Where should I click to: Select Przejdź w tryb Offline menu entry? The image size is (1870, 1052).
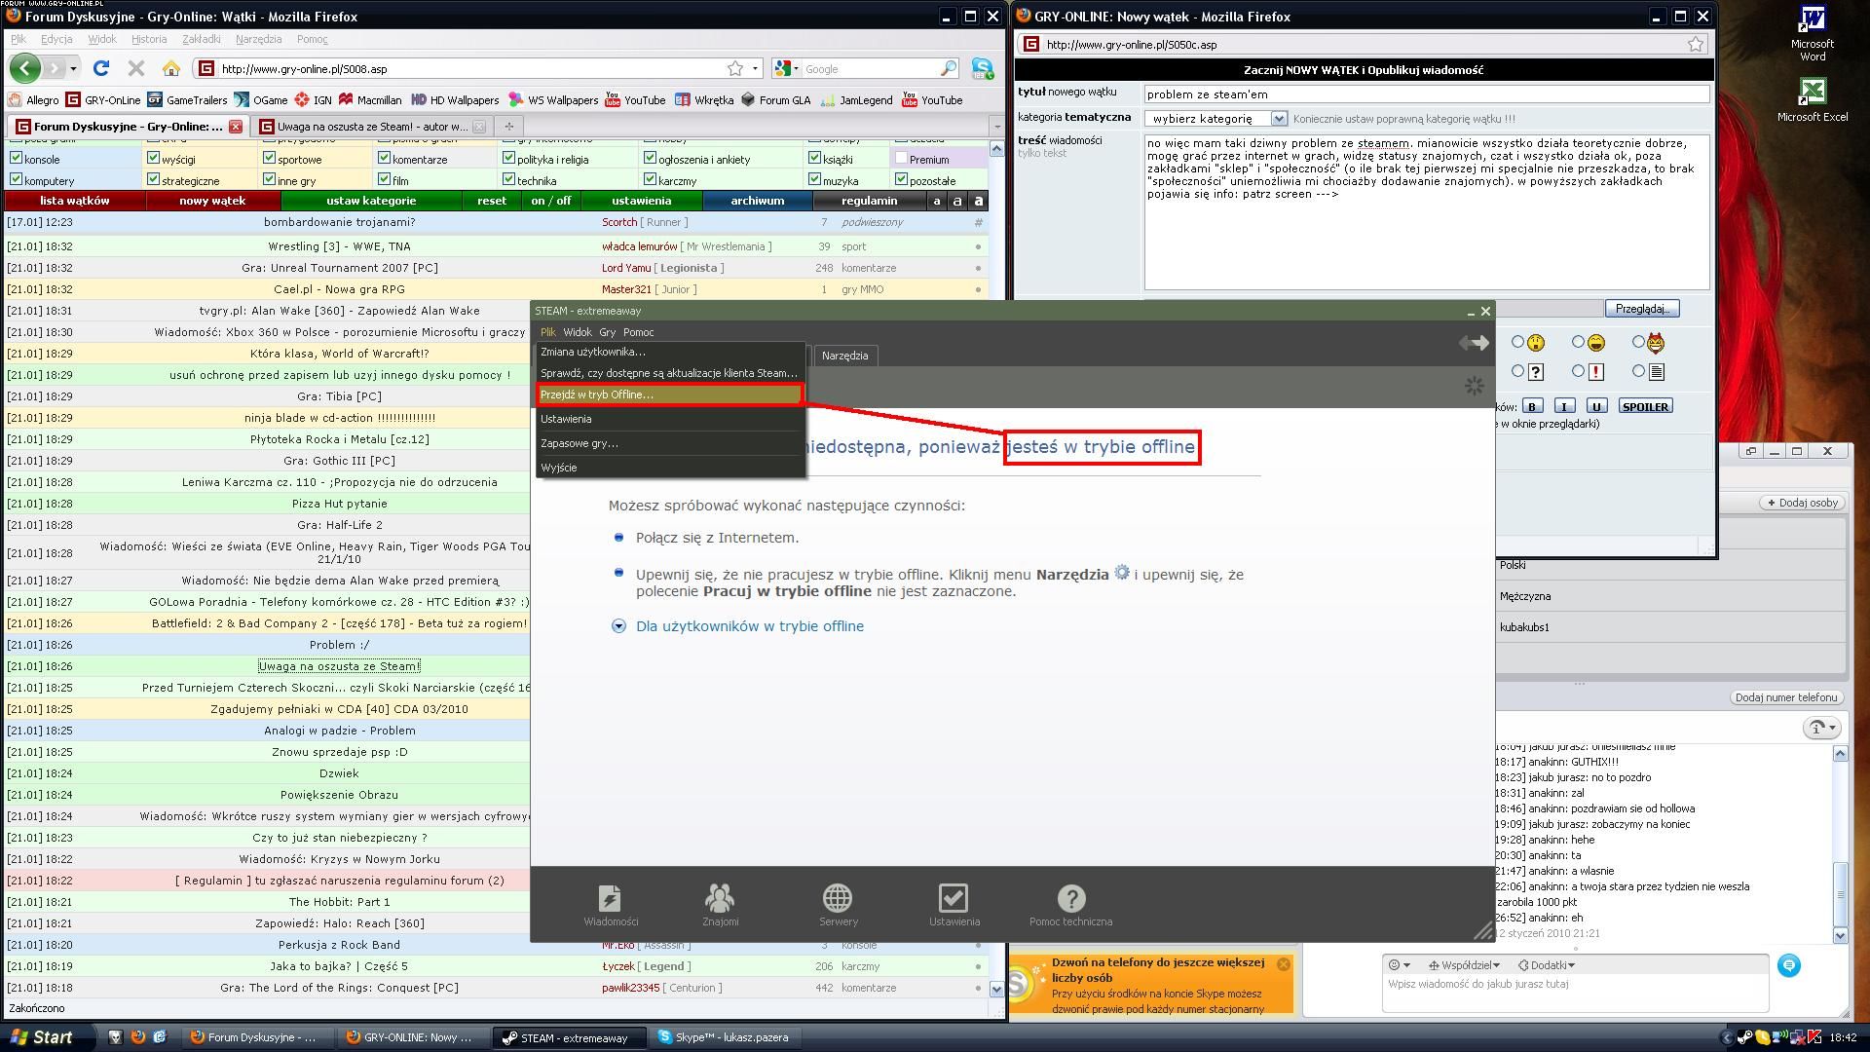(x=669, y=394)
